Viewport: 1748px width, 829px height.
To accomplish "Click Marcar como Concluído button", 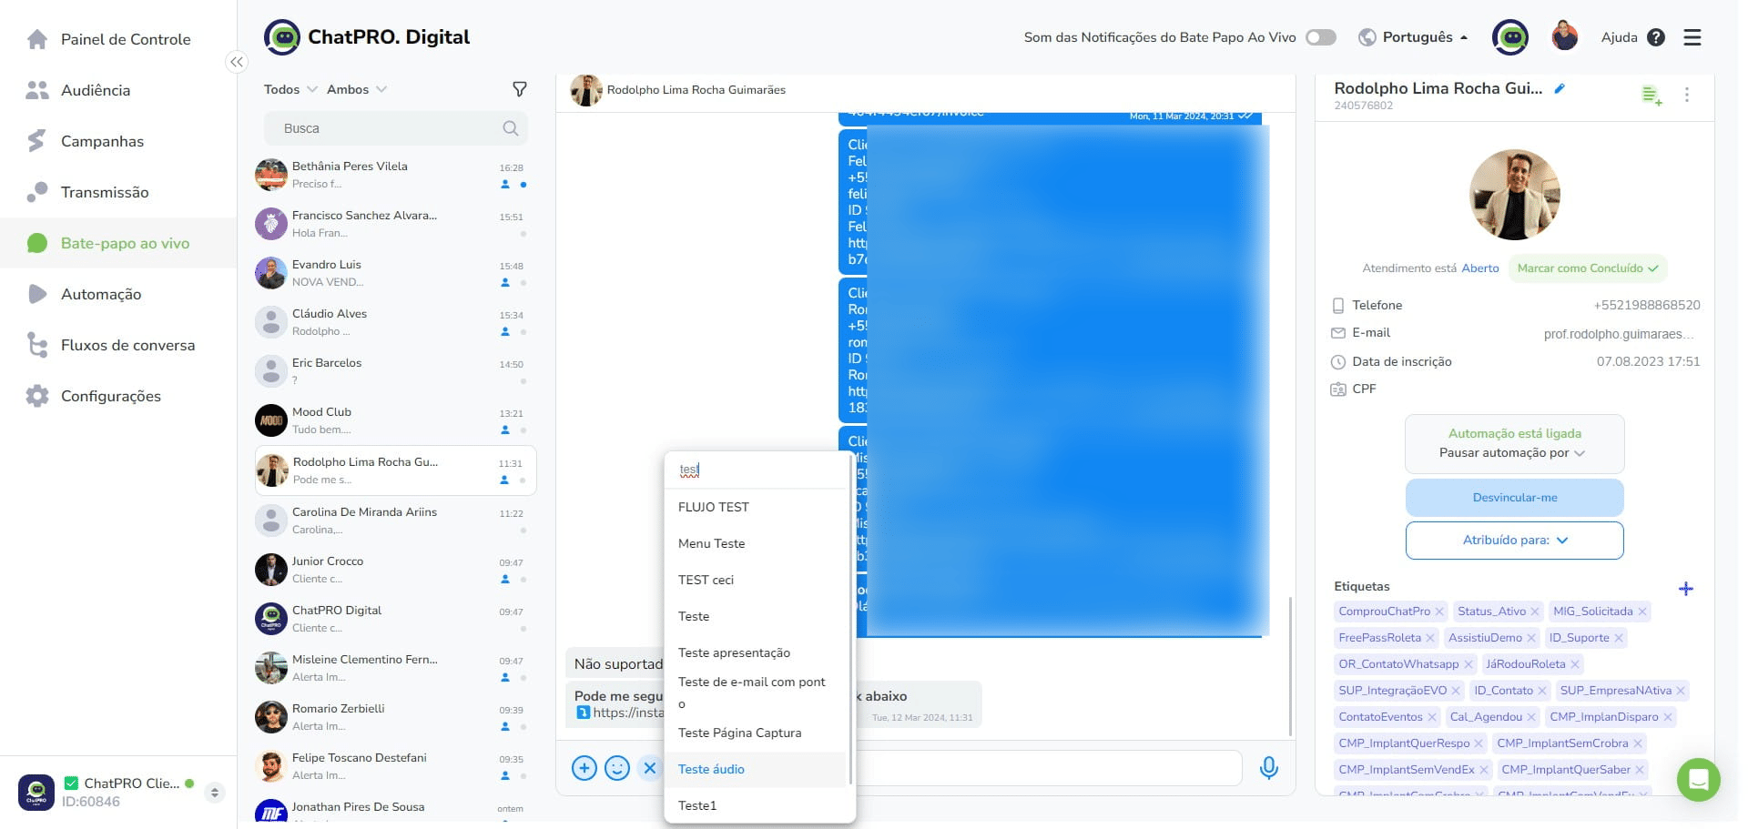I will [1588, 268].
